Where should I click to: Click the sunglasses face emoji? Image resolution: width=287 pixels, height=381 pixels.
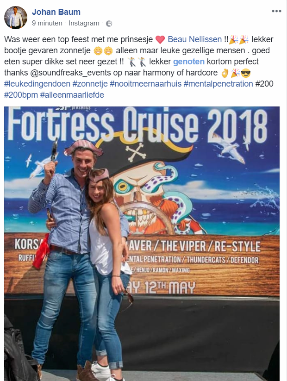click(x=246, y=73)
